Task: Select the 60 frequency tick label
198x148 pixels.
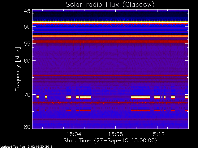Action: (27, 60)
